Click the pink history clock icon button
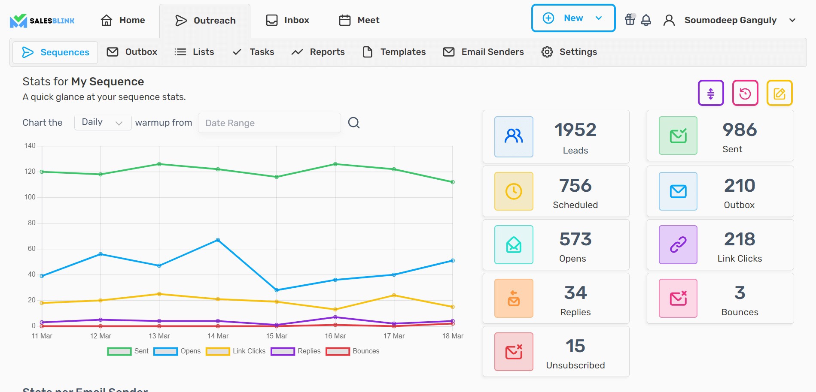This screenshot has height=392, width=816. pyautogui.click(x=745, y=93)
